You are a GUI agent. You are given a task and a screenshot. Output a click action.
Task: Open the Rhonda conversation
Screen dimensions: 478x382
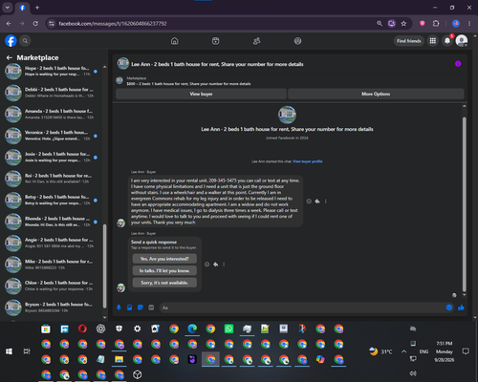pyautogui.click(x=52, y=222)
